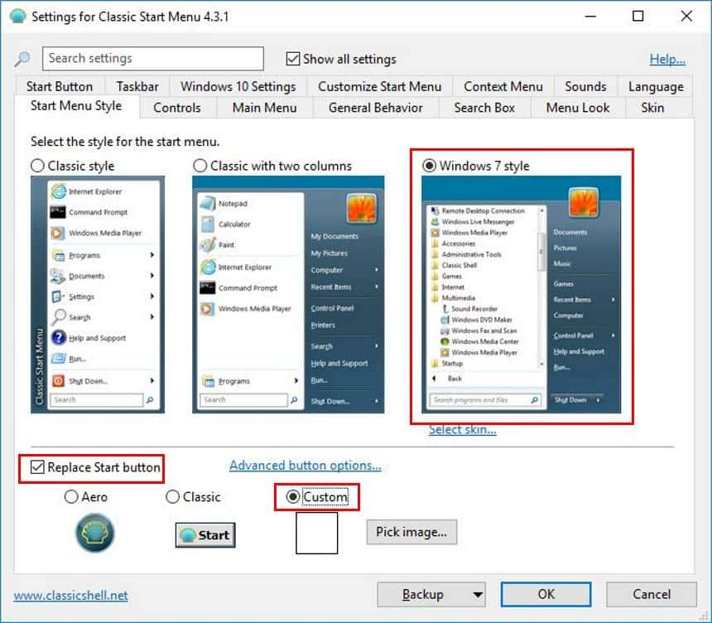Screen dimensions: 712x623
Task: Choose the Custom start button option
Action: point(293,497)
